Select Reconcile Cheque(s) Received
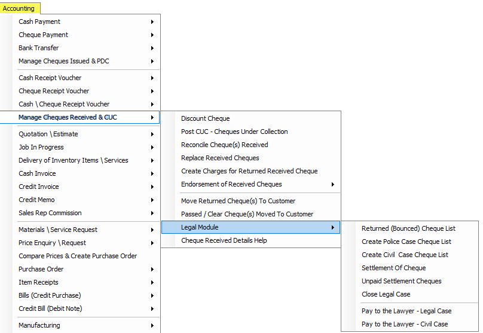This screenshot has width=483, height=333. coord(250,145)
